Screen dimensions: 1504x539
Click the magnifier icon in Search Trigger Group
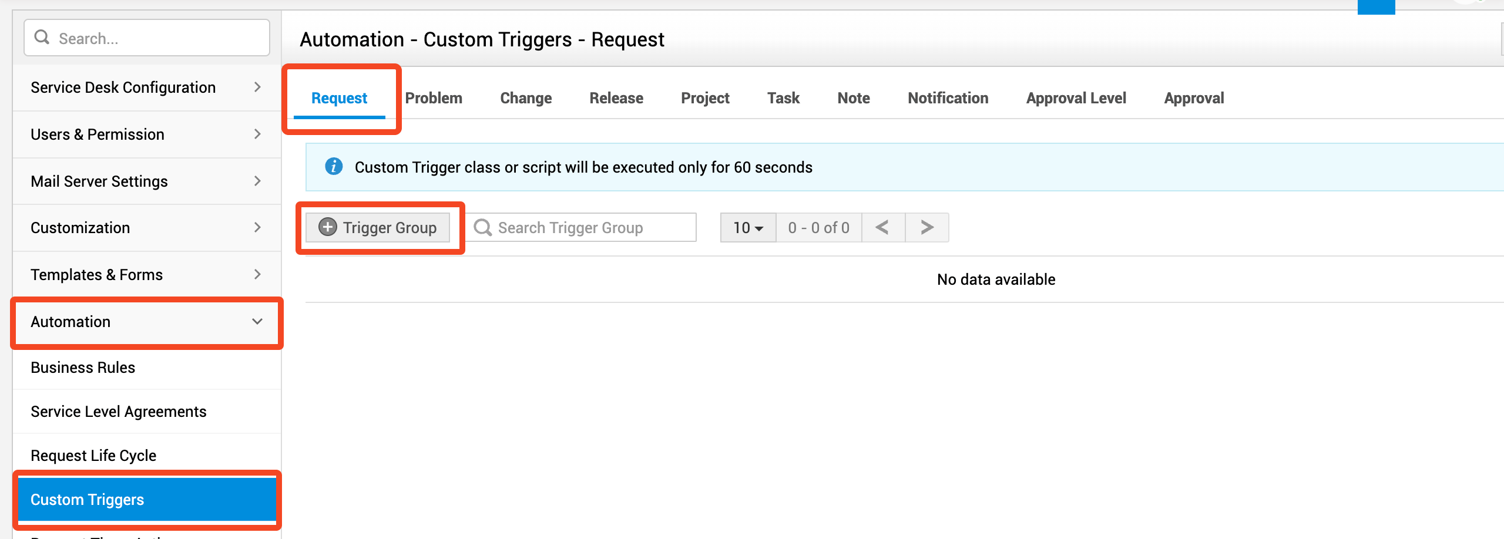click(x=483, y=227)
